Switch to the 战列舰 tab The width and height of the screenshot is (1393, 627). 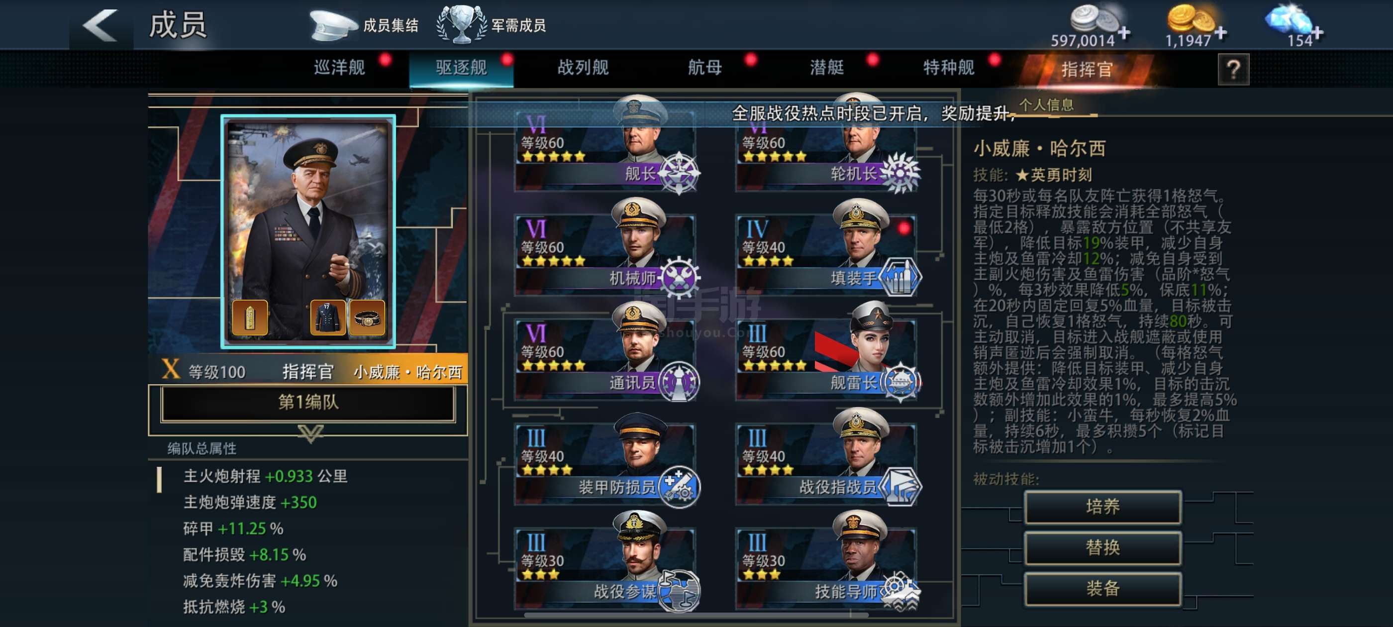583,68
